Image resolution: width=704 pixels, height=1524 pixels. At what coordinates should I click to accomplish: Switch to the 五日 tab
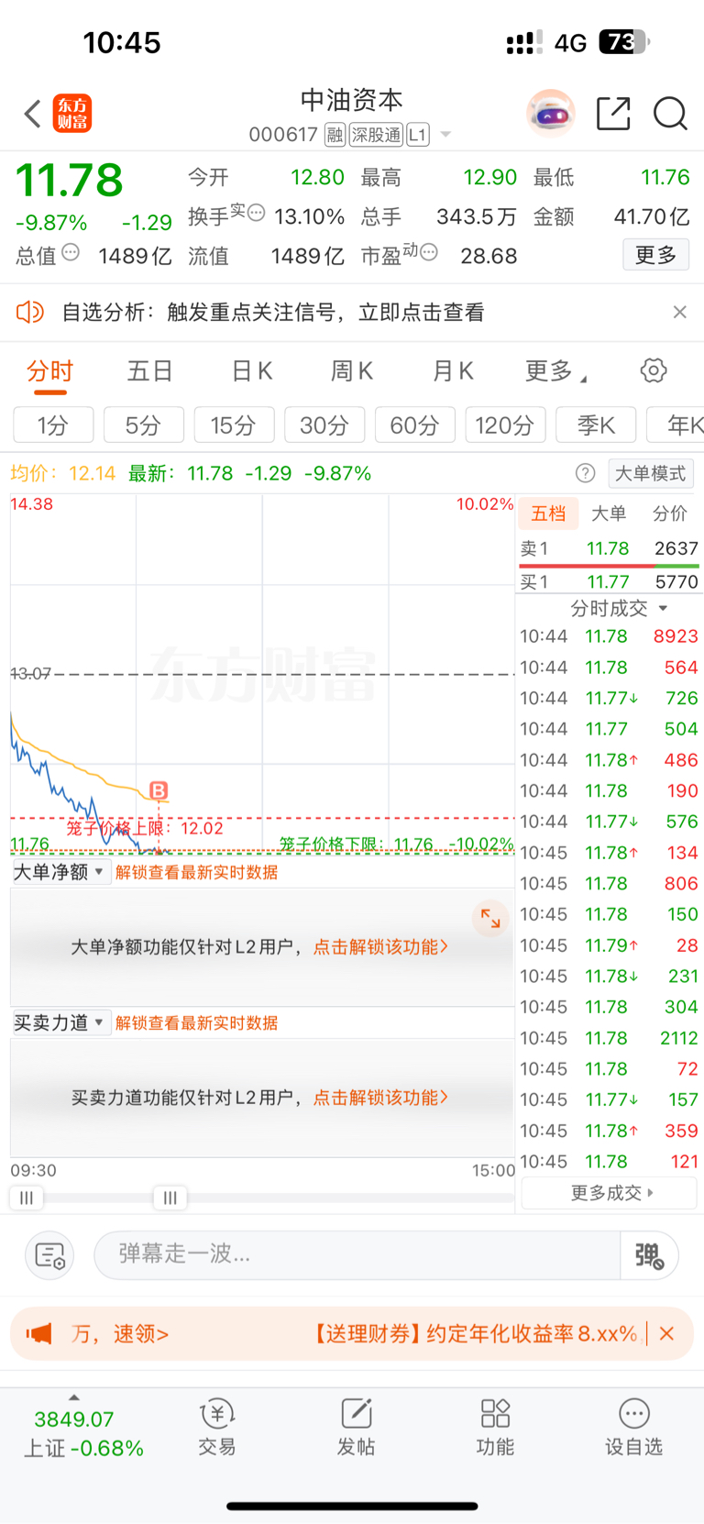(x=149, y=371)
